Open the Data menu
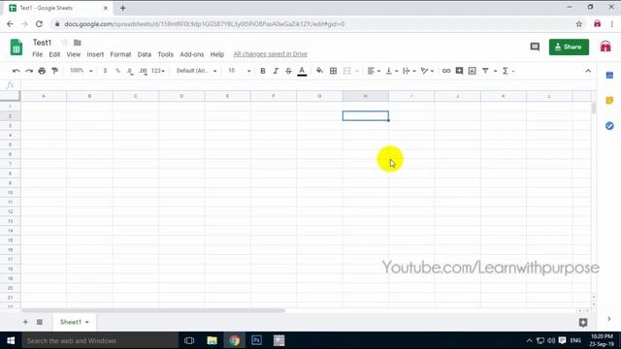621x349 pixels. click(145, 54)
